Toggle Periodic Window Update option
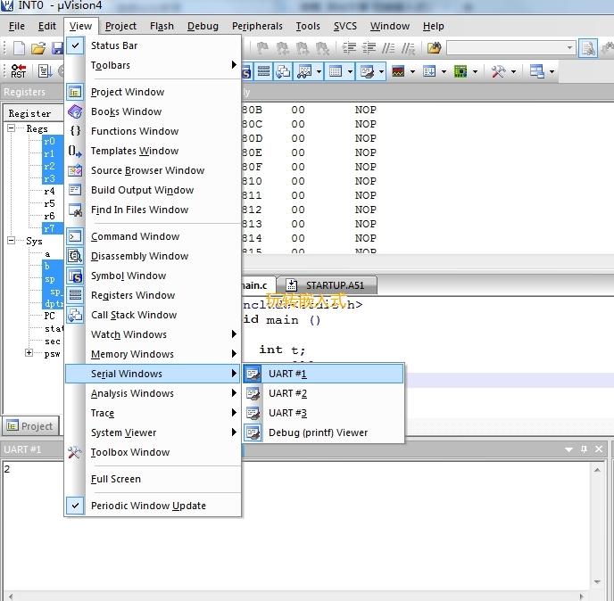 coord(75,506)
